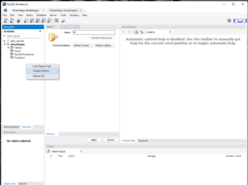This screenshot has width=248, height=185.
Task: Select the Stored Procedures tree item
Action: click(x=24, y=54)
